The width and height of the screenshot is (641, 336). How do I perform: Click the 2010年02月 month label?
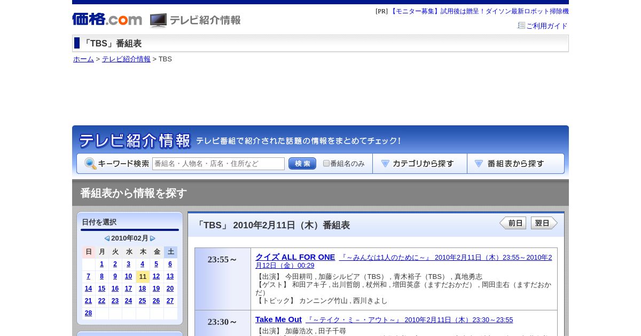[x=130, y=238]
